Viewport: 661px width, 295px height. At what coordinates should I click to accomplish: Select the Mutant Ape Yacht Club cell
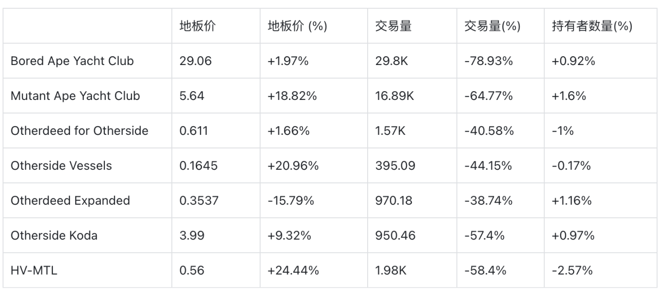pyautogui.click(x=75, y=96)
